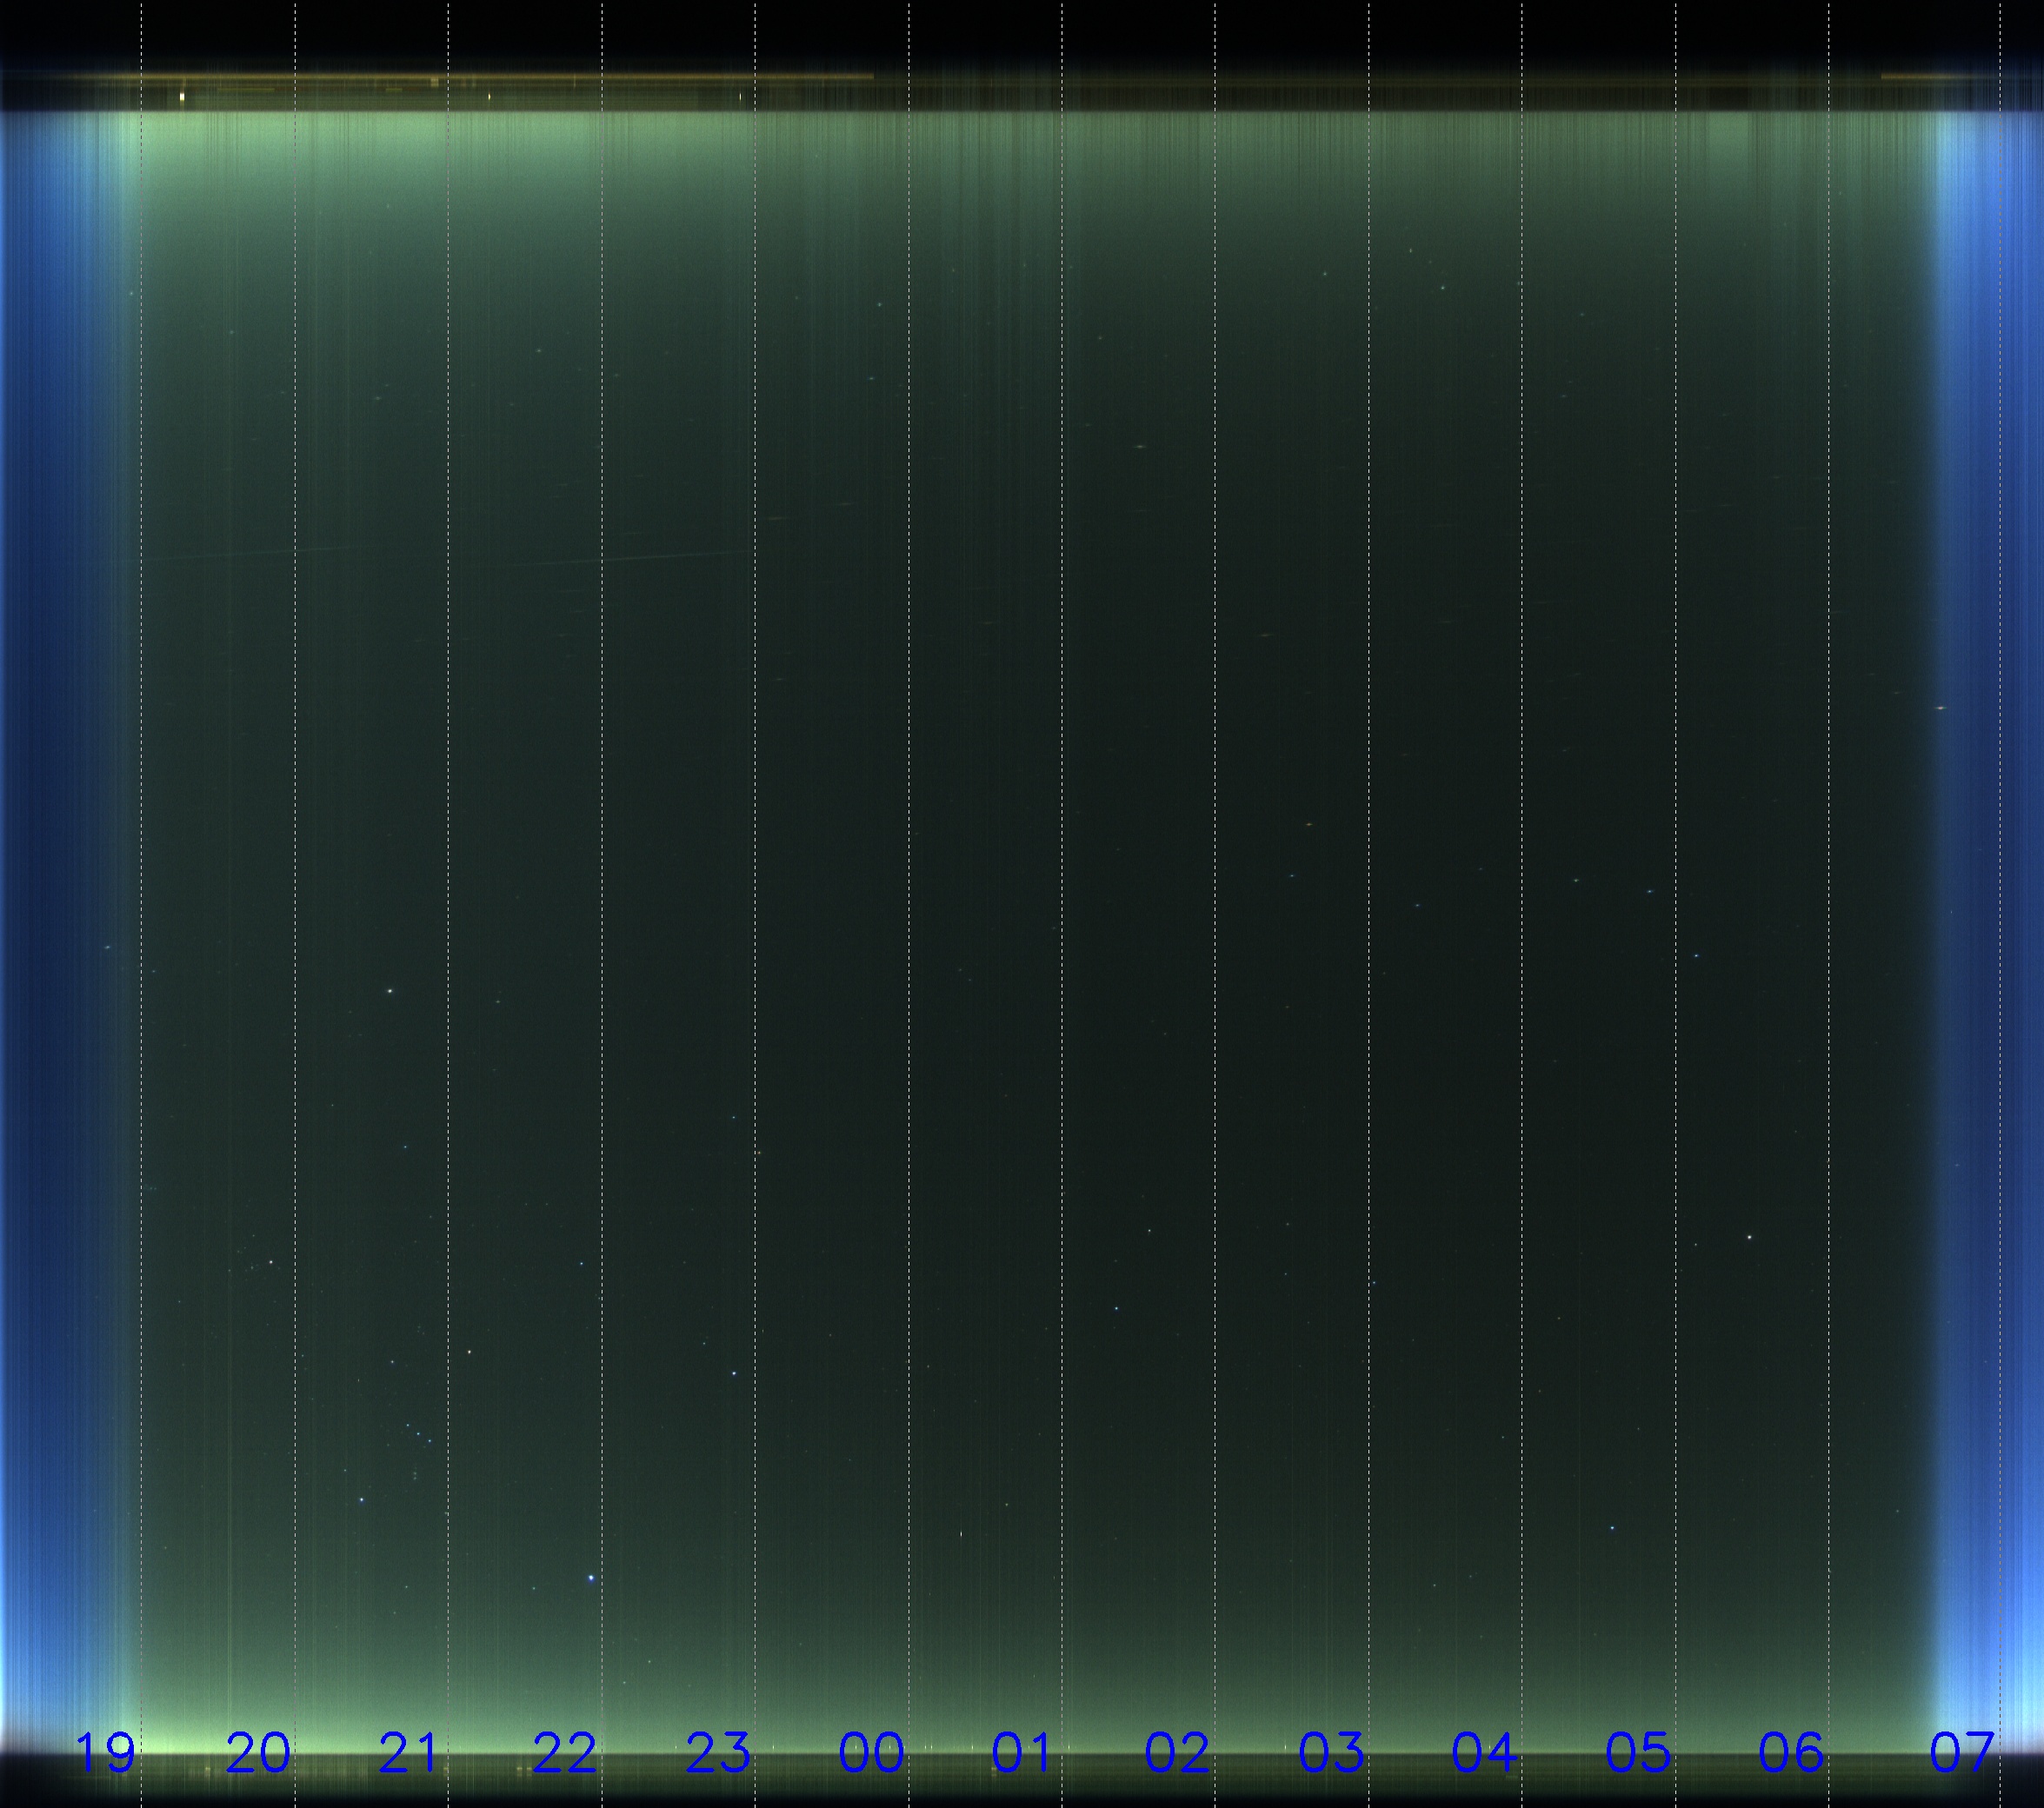Select the 06 hour label
The image size is (2044, 1808).
1790,1753
